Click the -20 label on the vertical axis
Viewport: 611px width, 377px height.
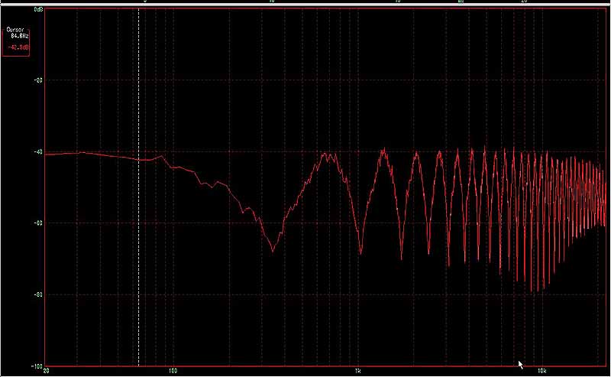(x=38, y=80)
